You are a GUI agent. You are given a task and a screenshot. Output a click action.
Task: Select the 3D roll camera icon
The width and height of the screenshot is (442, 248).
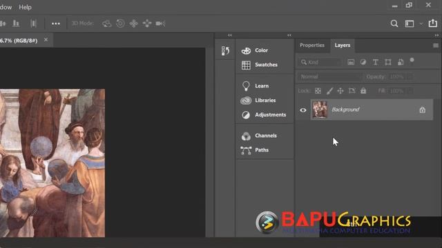pyautogui.click(x=120, y=23)
